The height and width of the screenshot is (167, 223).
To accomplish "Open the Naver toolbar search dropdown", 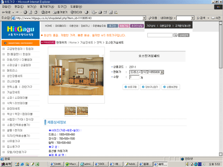I will [x=193, y=18].
